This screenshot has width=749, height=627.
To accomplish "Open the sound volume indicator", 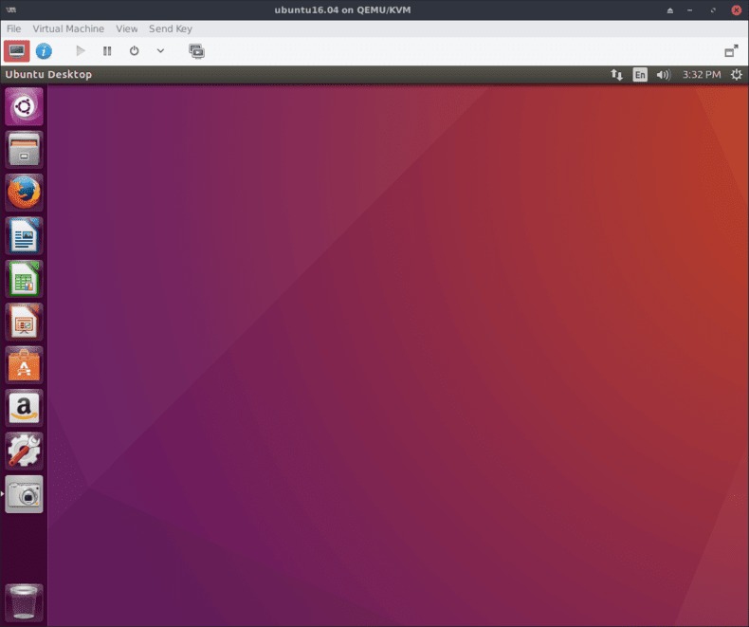I will [663, 75].
